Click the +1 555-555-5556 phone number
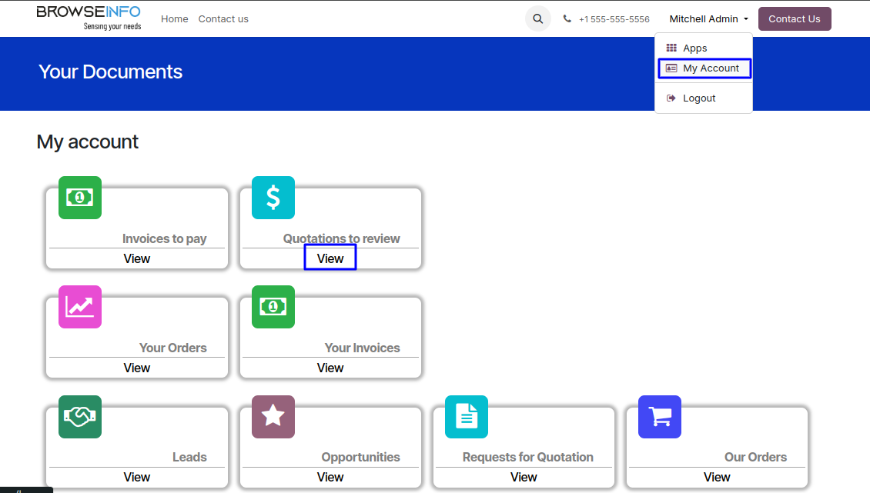Screen dimensions: 870x493 (x=614, y=19)
